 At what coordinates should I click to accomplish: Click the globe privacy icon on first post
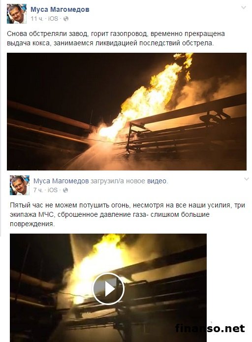[x=66, y=19]
